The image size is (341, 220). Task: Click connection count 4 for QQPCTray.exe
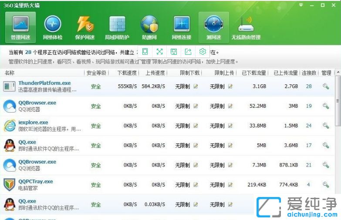click(x=308, y=185)
